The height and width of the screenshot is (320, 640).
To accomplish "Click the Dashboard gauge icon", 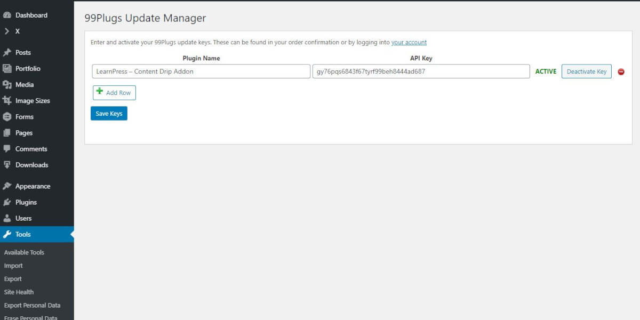I will tap(7, 15).
